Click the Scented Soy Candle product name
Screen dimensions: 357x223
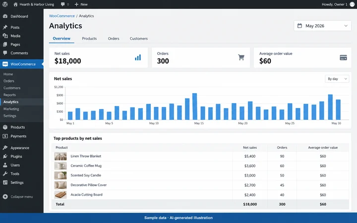pos(86,175)
